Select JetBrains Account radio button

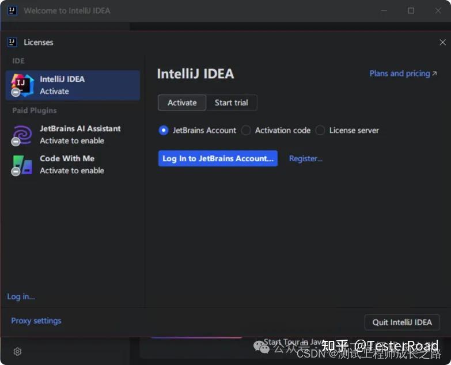(164, 130)
